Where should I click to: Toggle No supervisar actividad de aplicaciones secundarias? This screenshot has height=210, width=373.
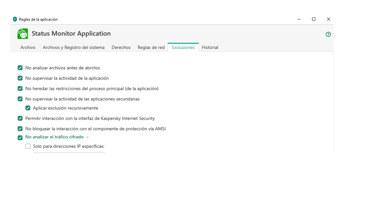[x=20, y=99]
